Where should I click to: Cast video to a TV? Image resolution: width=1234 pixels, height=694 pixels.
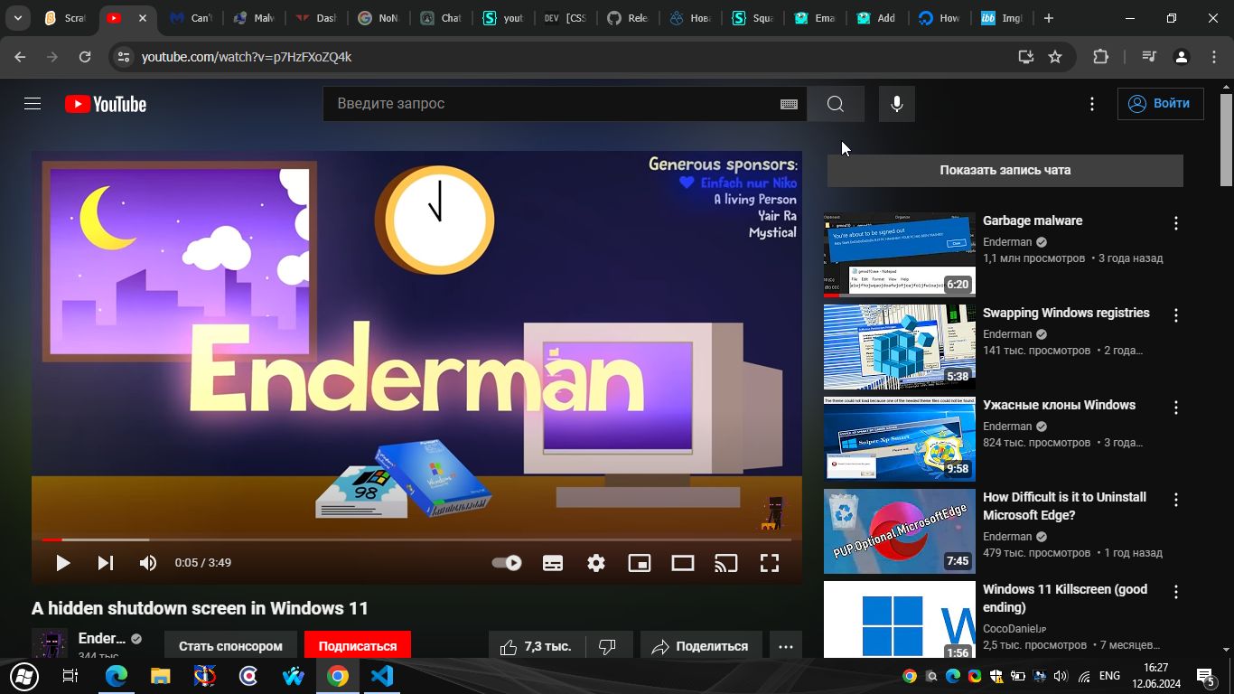click(726, 563)
